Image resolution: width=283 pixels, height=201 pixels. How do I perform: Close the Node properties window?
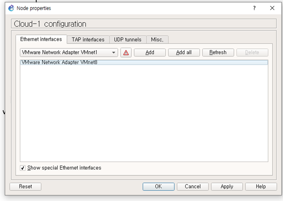click(x=272, y=8)
